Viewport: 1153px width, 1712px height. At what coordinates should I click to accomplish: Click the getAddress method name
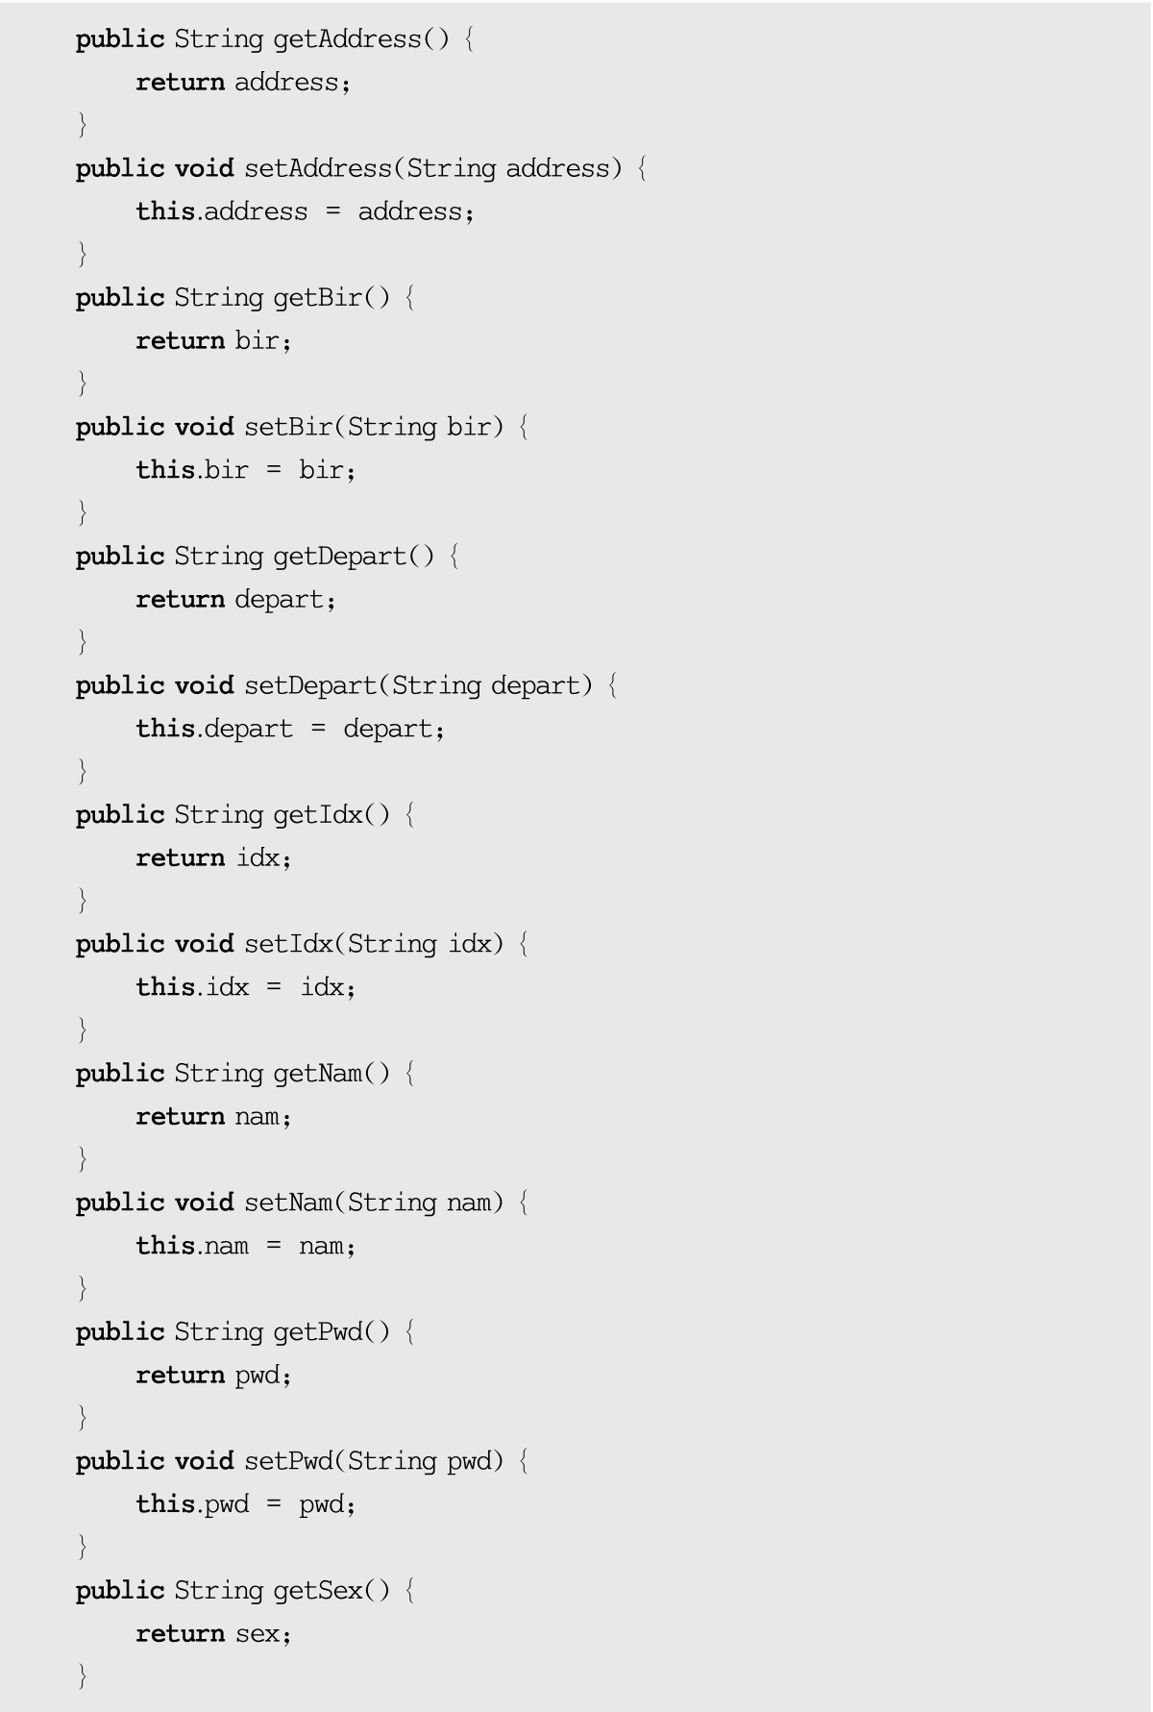click(x=347, y=39)
